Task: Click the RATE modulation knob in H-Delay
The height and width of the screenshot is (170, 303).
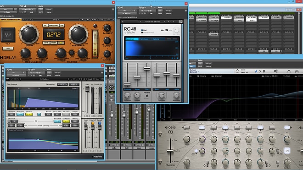Action: (x=42, y=53)
